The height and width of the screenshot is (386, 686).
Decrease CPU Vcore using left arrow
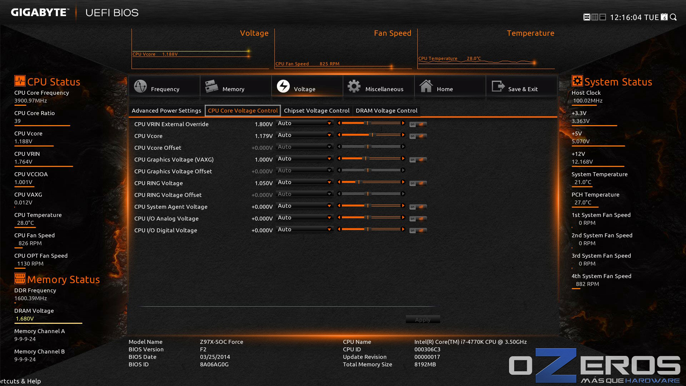(339, 135)
